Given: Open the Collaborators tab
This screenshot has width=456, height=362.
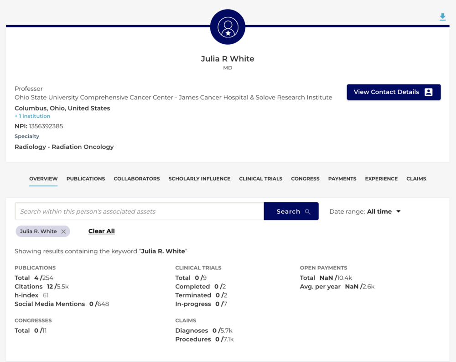Looking at the screenshot, I should (137, 178).
